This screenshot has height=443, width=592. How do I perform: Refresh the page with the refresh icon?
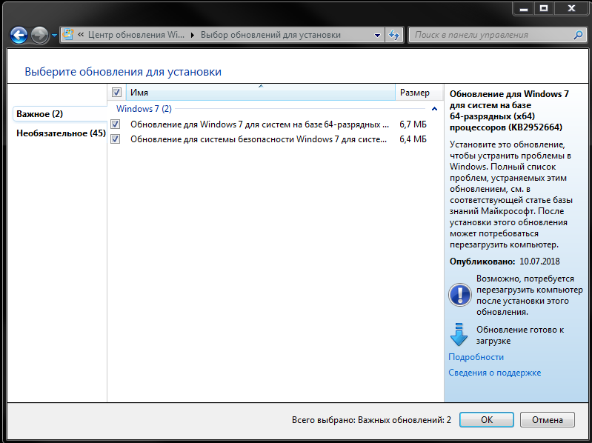394,35
